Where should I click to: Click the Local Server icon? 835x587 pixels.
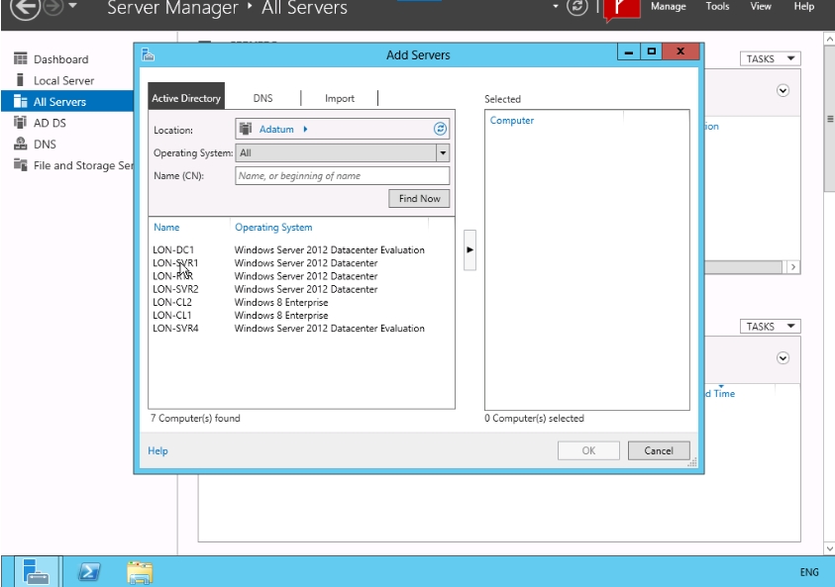[20, 80]
